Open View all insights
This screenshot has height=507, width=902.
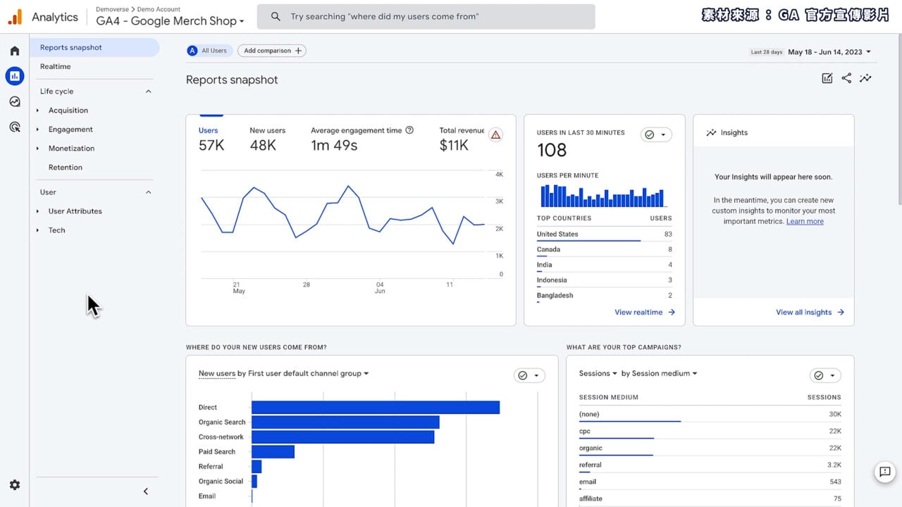(x=805, y=312)
